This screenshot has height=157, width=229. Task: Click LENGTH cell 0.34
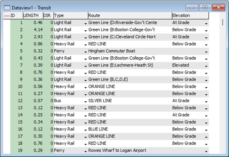click(x=33, y=122)
